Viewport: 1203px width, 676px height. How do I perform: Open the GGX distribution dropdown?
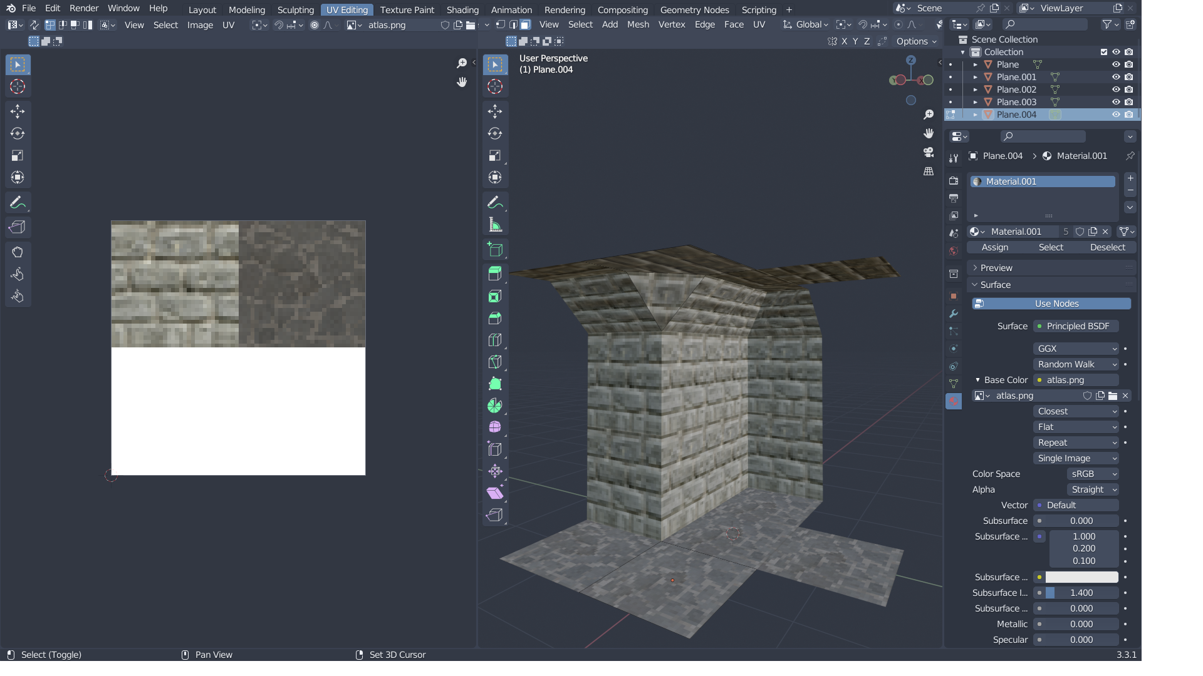click(x=1076, y=349)
